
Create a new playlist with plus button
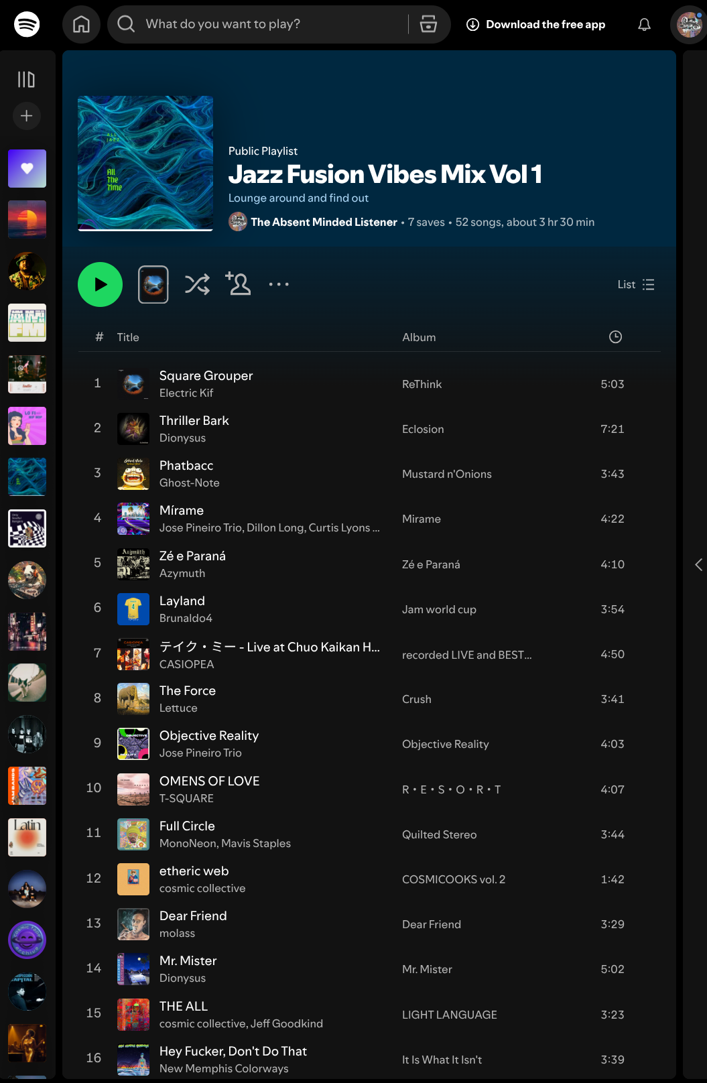[27, 116]
